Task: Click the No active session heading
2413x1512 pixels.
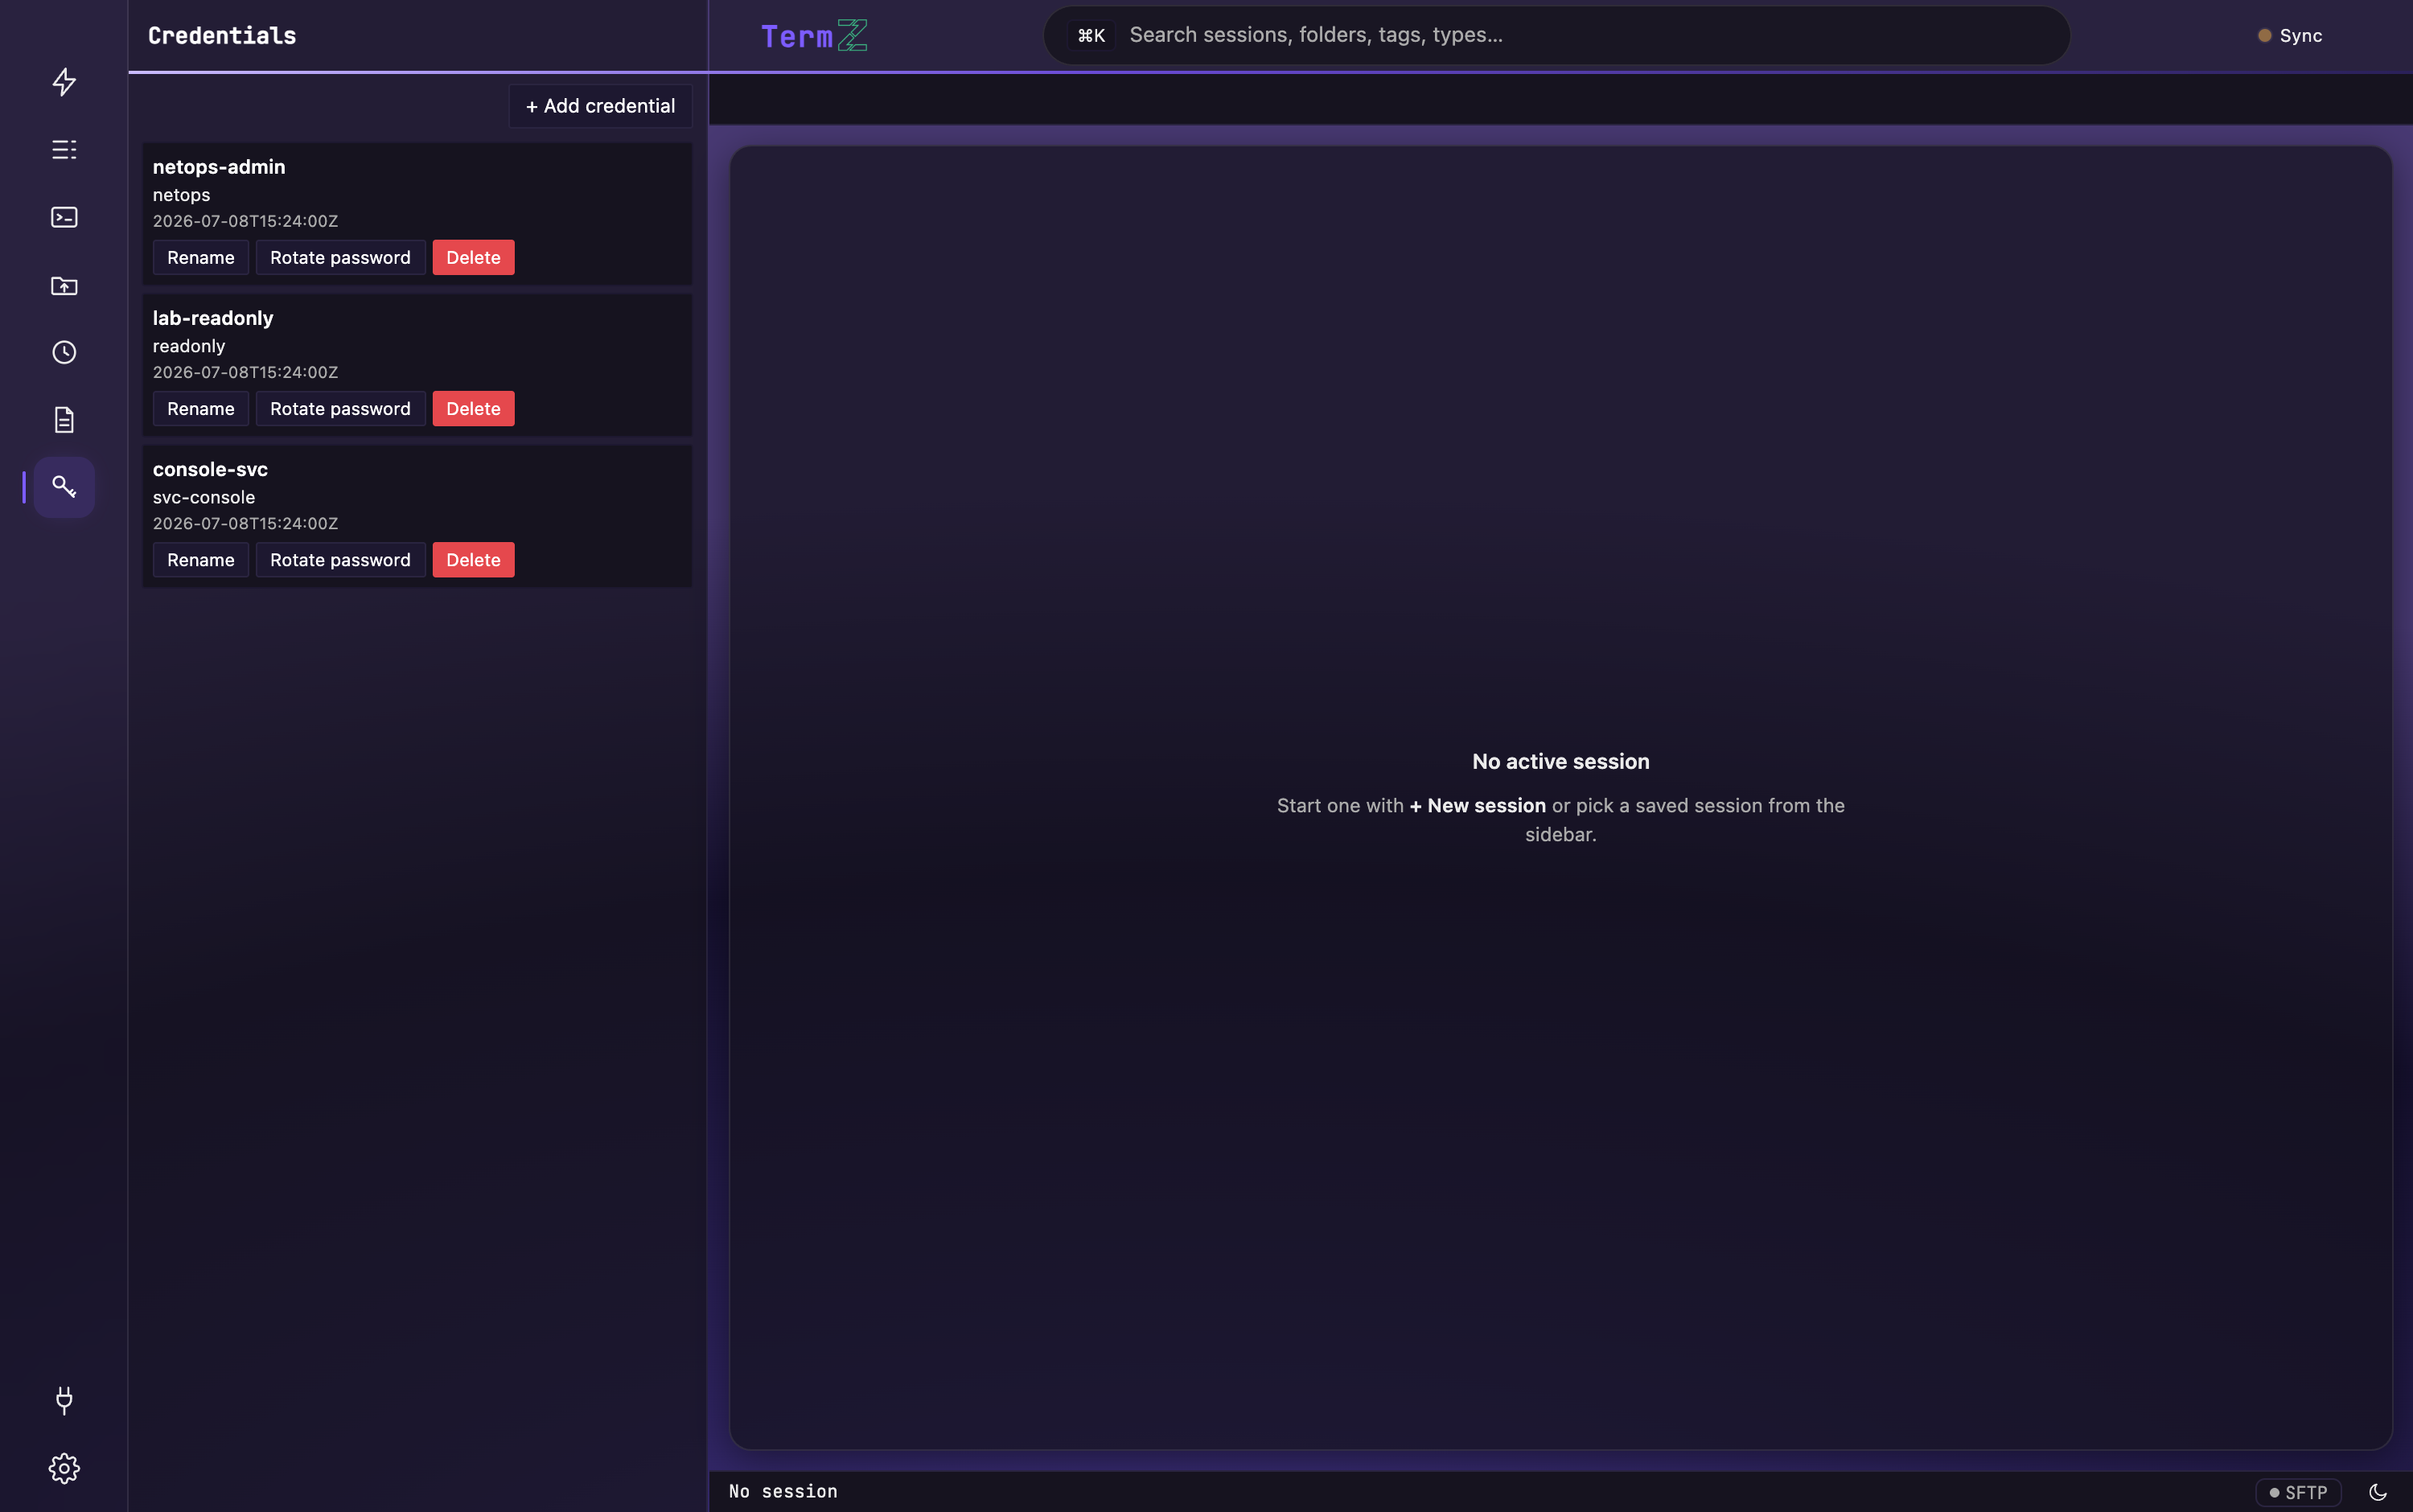Action: [x=1560, y=761]
